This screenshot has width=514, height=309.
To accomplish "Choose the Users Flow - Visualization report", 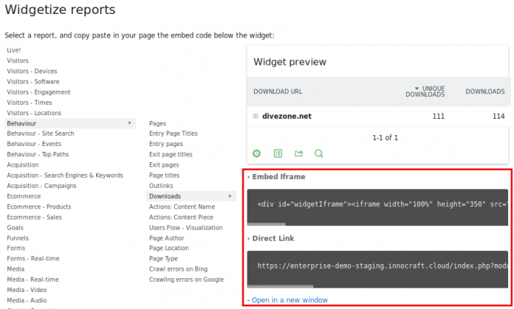I will click(185, 228).
